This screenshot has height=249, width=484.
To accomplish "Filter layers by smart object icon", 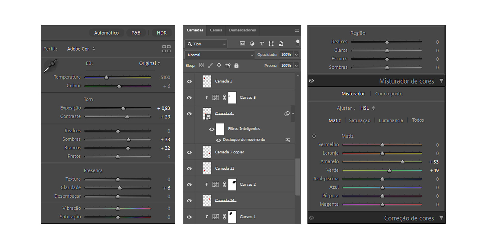I will click(281, 44).
